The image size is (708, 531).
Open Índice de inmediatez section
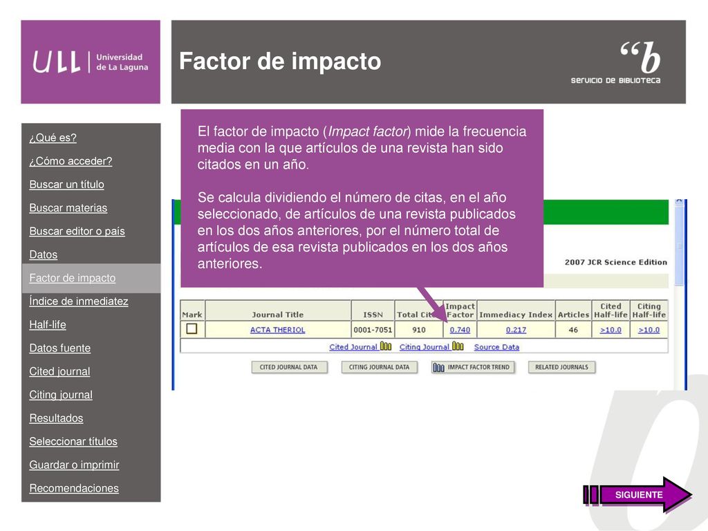(79, 301)
